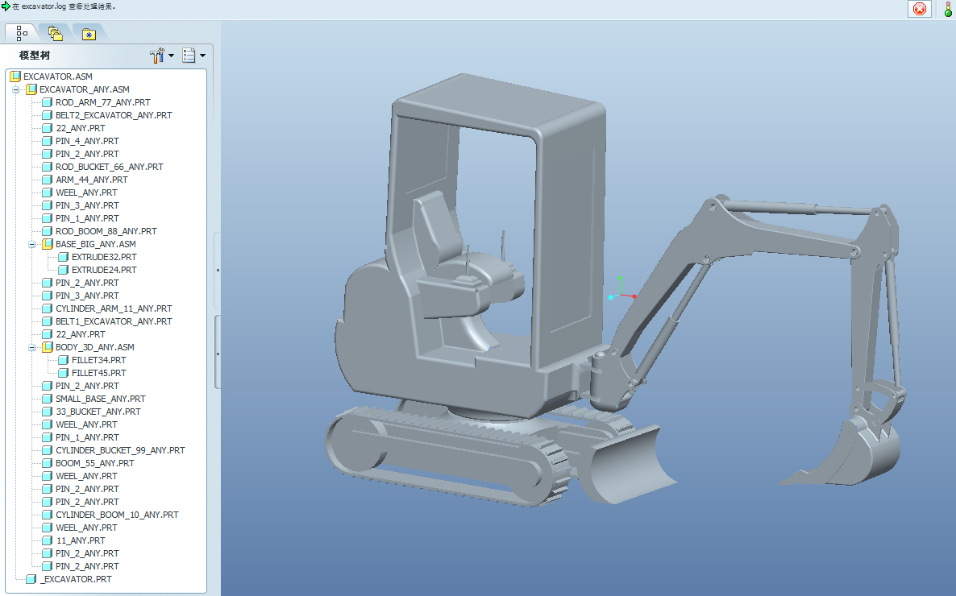Select the EXCAVATOR_ANY.ASM assembly icon
Viewport: 956px width, 596px height.
[x=31, y=89]
